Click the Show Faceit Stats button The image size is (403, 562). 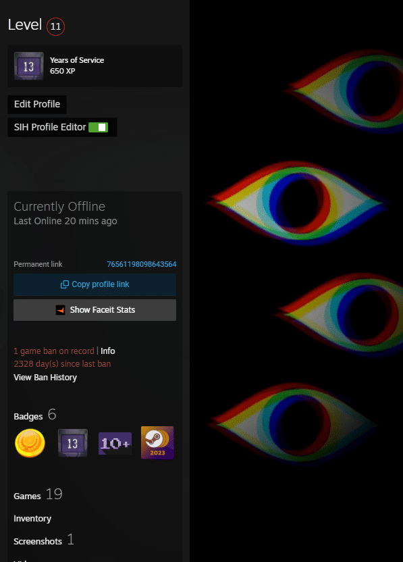[x=95, y=310]
